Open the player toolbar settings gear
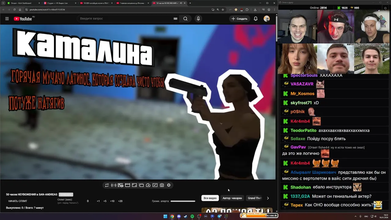391x220 pixels. click(x=169, y=185)
